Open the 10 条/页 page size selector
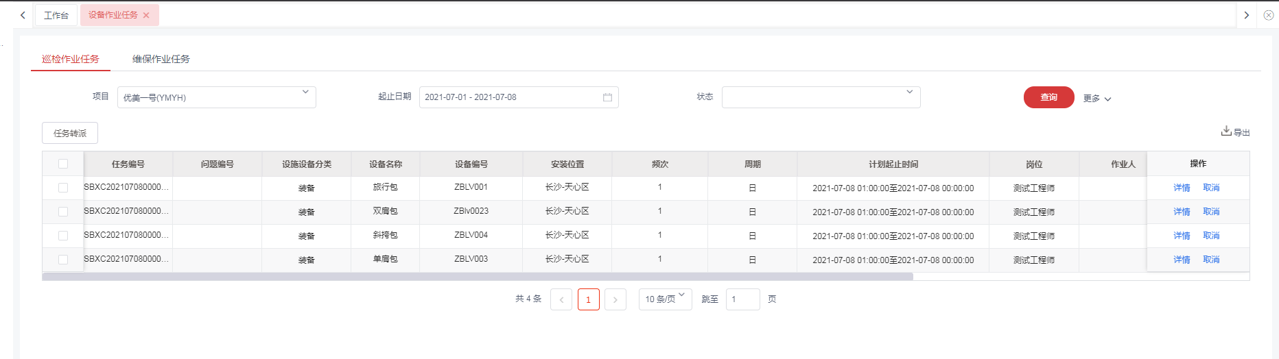Image resolution: width=1279 pixels, height=359 pixels. click(x=665, y=299)
